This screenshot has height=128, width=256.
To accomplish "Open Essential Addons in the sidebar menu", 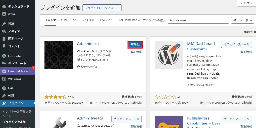I will 18,71.
